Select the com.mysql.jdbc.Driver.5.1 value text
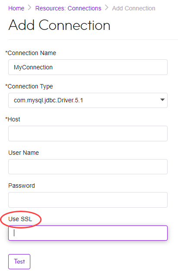The image size is (178, 274). pos(49,100)
